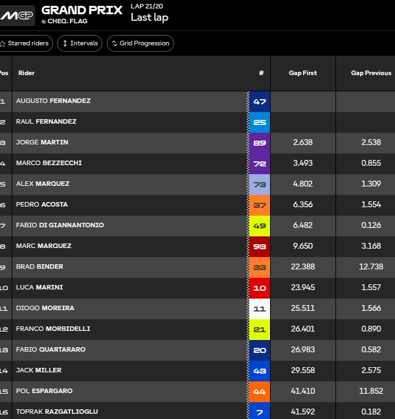Click the # column header
The image size is (395, 419).
261,73
